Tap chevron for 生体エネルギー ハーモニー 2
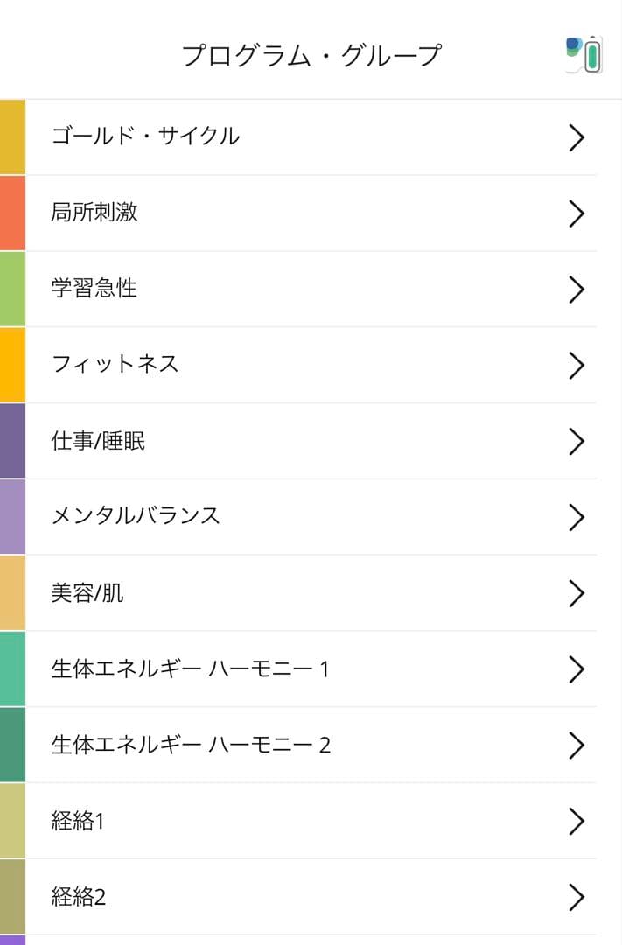 pos(576,745)
